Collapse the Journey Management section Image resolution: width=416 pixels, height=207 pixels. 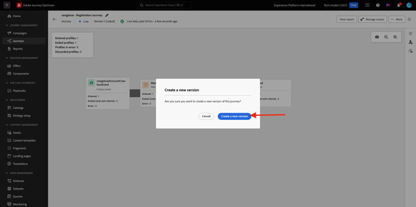(7, 25)
